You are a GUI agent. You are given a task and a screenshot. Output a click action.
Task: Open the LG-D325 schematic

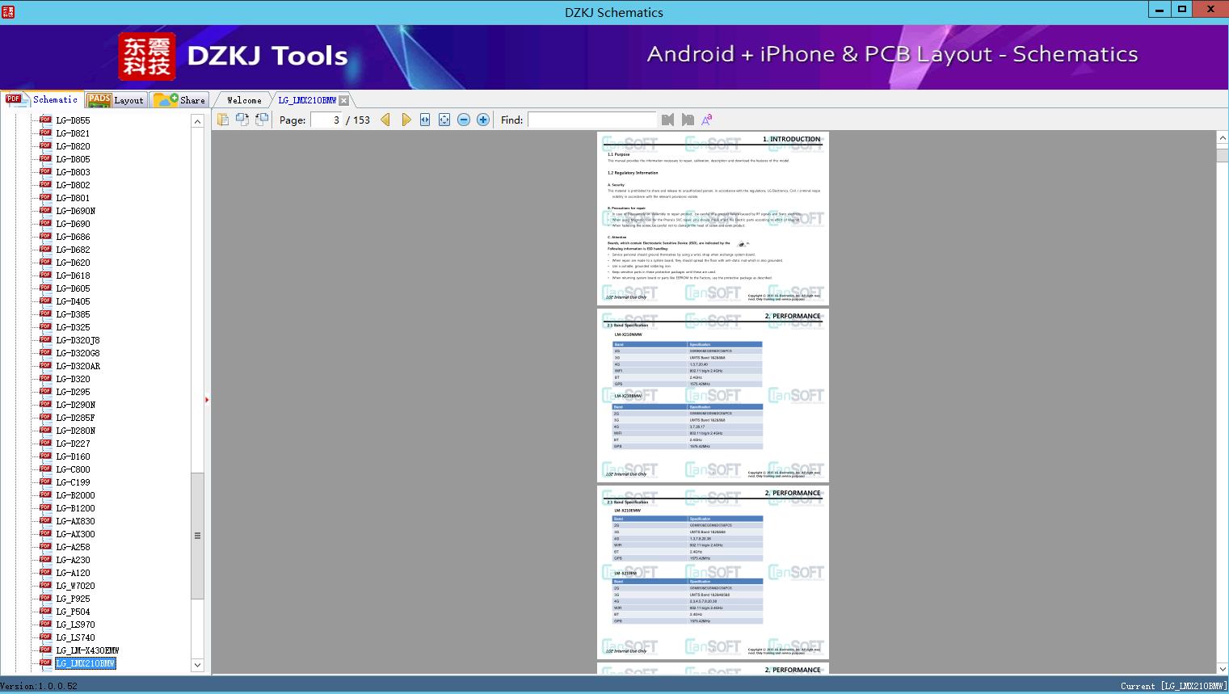coord(73,327)
